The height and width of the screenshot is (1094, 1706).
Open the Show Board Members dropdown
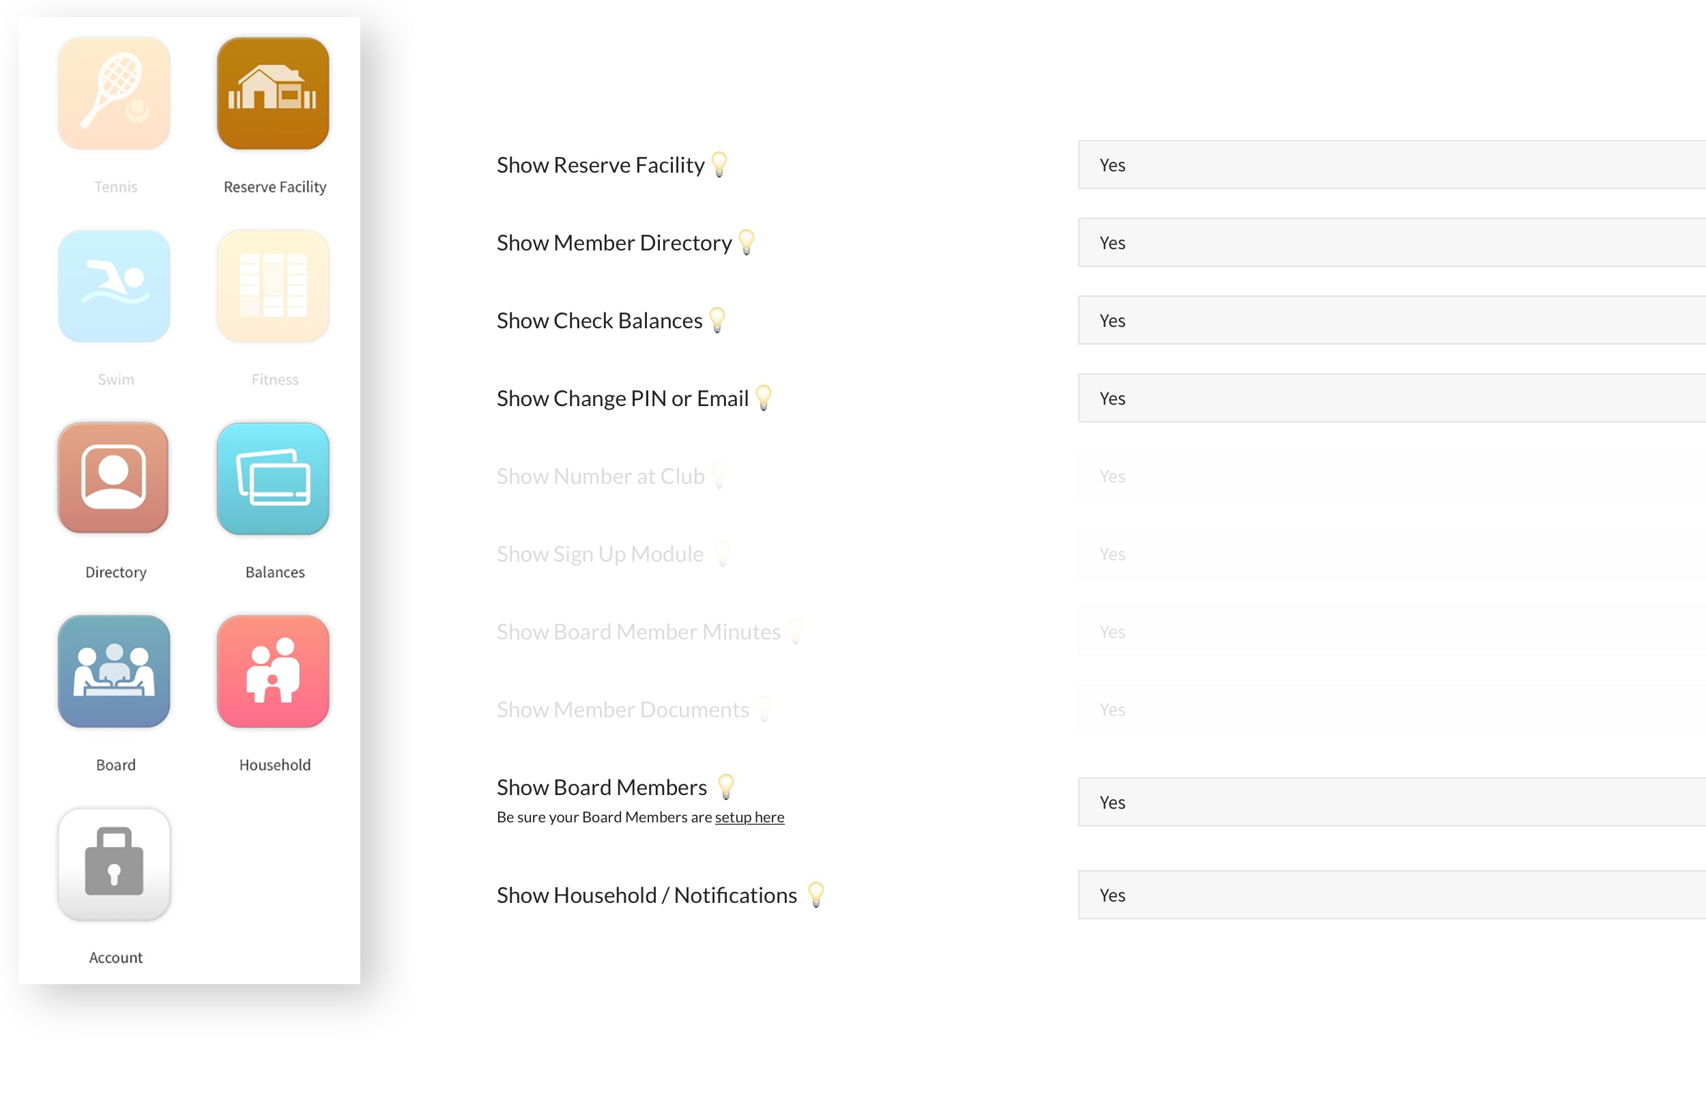coord(1391,802)
